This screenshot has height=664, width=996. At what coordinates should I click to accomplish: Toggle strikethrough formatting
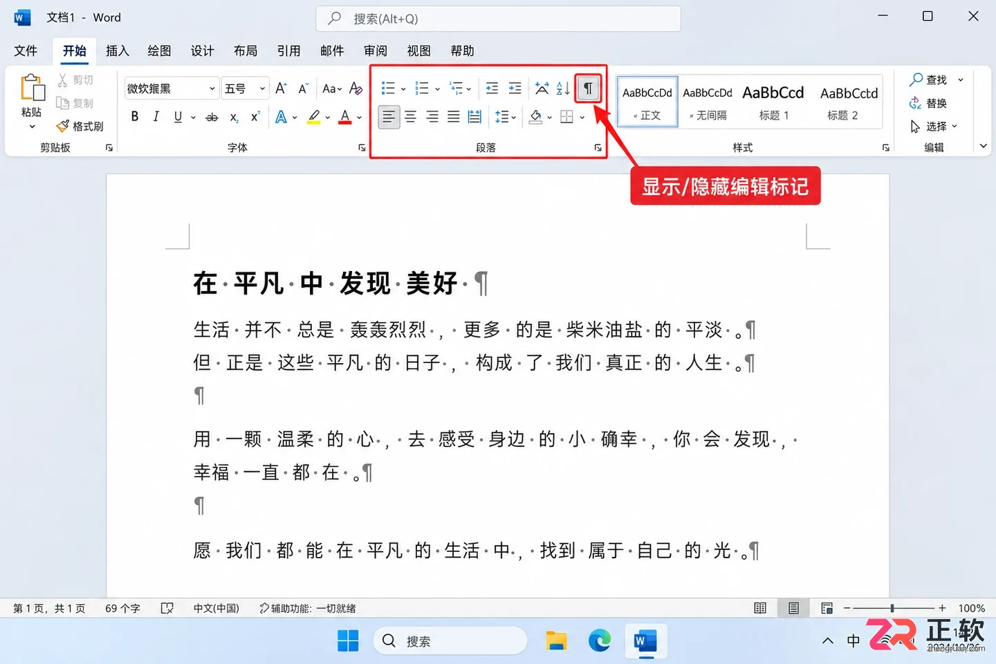[x=212, y=117]
